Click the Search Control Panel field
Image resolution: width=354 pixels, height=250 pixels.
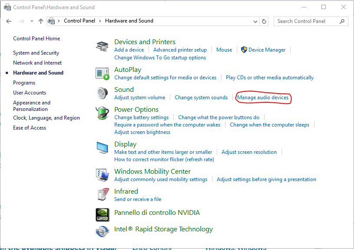307,21
